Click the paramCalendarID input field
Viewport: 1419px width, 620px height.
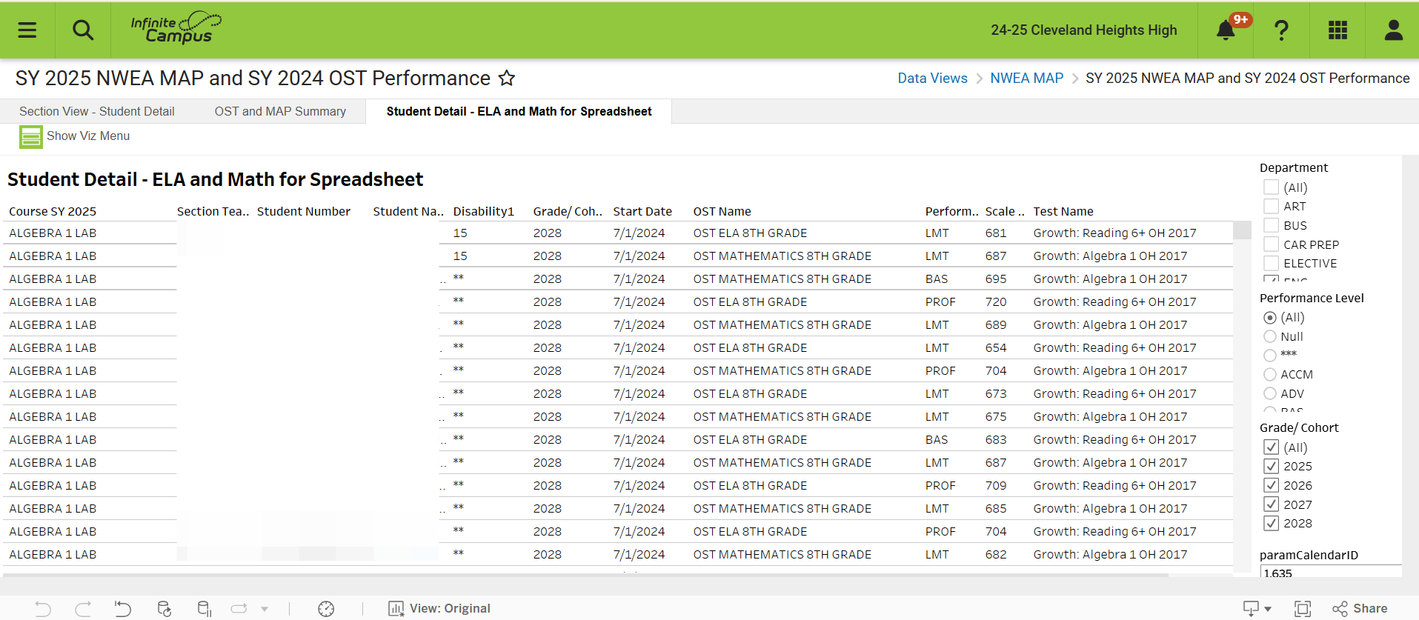1331,572
